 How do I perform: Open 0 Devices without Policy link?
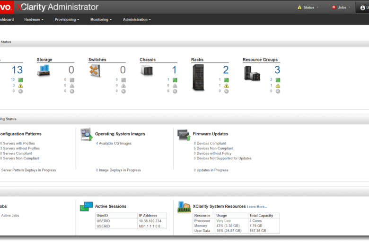pos(212,153)
